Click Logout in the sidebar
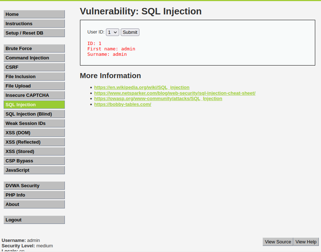Screen dimensions: 321x252 tap(34, 220)
